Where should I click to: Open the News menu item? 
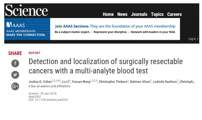click(x=122, y=14)
